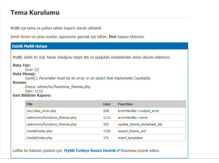This screenshot has width=219, height=163.
Task: Click the bold İleri word in instructions
Action: (x=113, y=37)
